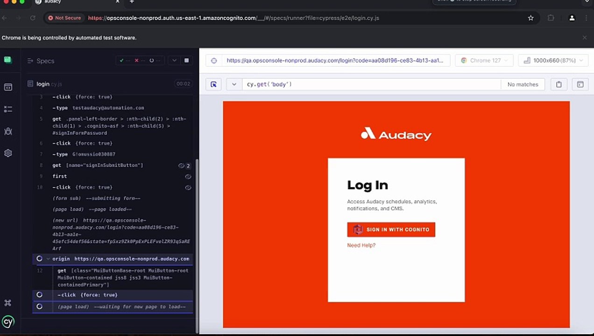This screenshot has height=336, width=594.
Task: Select command 12 get MuiButtonBase-root
Action: (x=112, y=278)
